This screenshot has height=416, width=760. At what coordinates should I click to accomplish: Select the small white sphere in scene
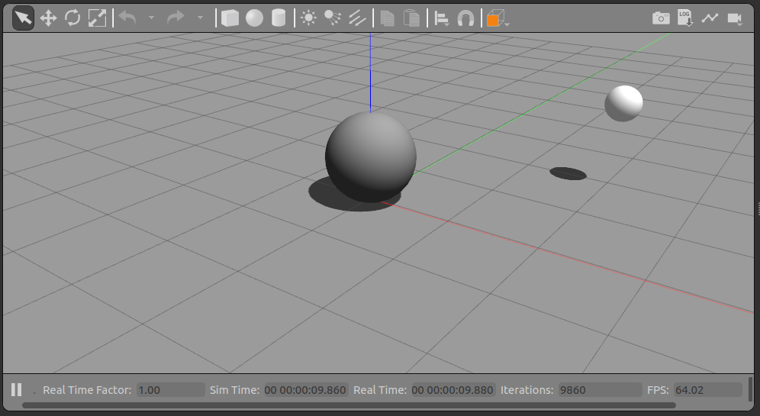pyautogui.click(x=624, y=103)
